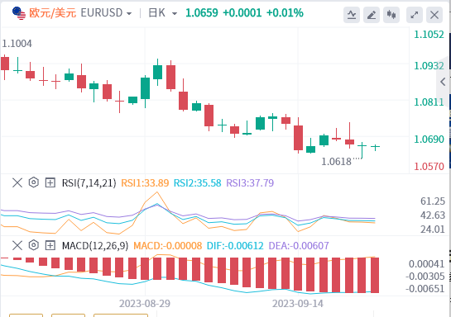Image resolution: width=451 pixels, height=317 pixels.
Task: Click the RSI(7,14,21) indicator label
Action: click(89, 183)
